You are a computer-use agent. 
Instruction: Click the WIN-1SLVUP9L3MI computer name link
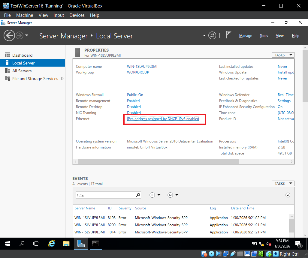click(x=142, y=67)
